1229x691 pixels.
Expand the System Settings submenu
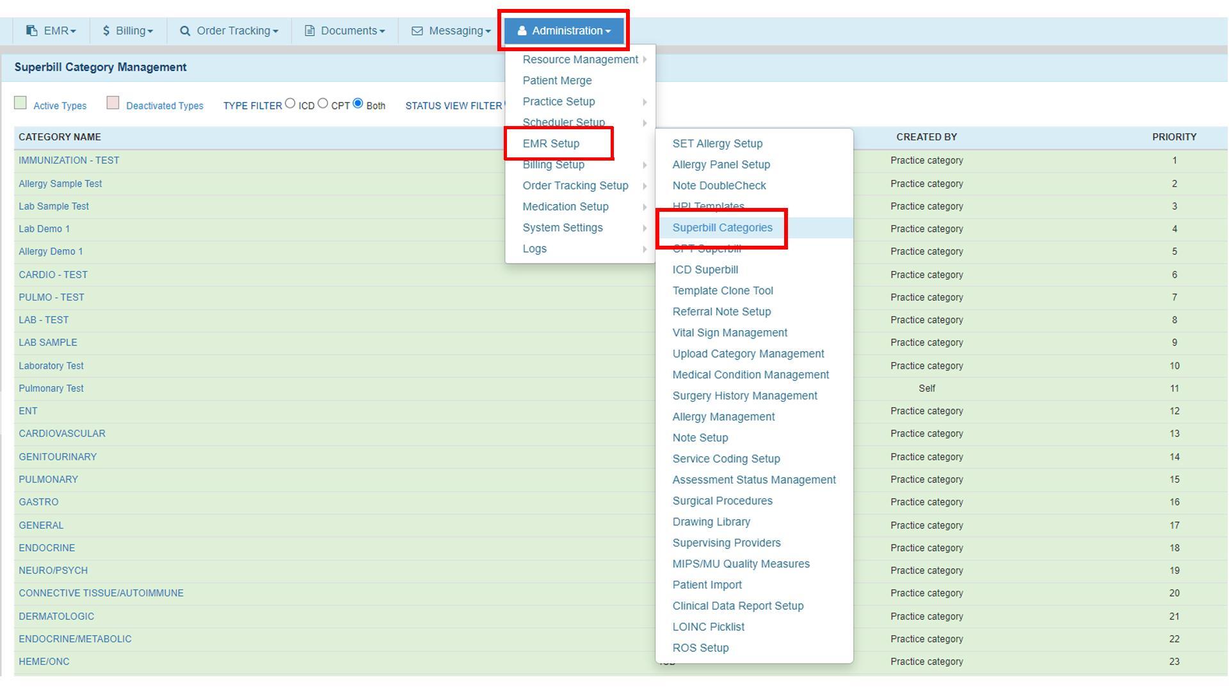coord(563,228)
